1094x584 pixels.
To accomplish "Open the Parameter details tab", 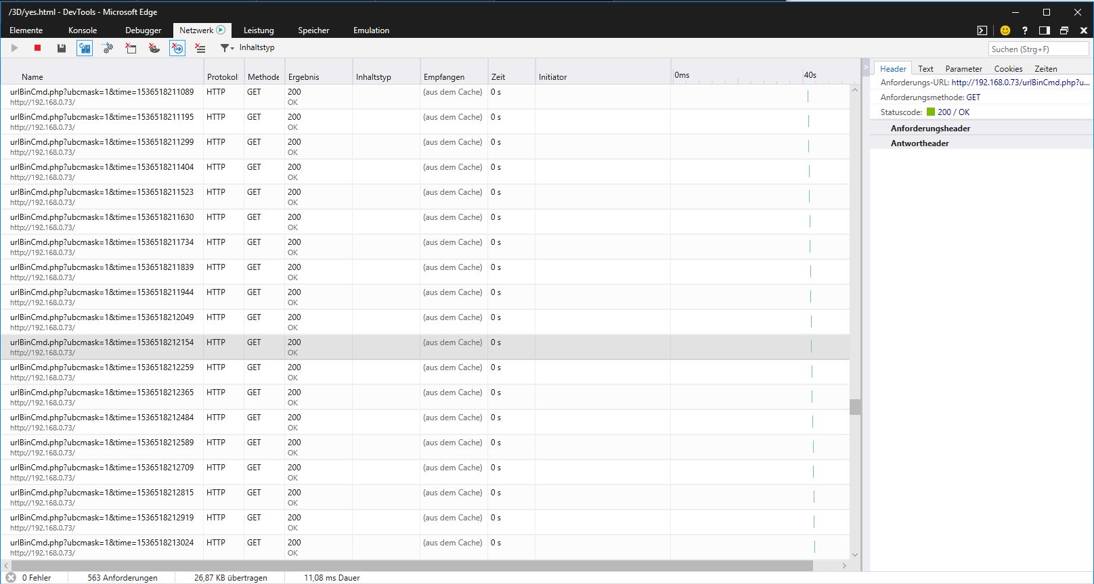I will coord(963,69).
